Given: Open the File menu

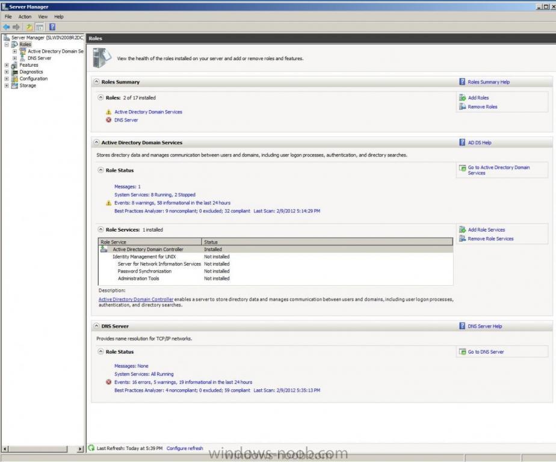Looking at the screenshot, I should (x=8, y=17).
